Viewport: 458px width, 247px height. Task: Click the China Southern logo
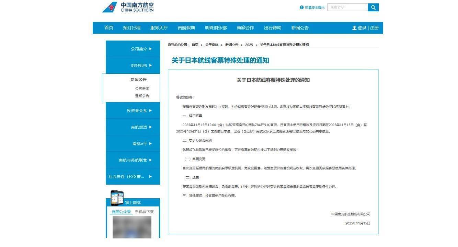tap(128, 7)
